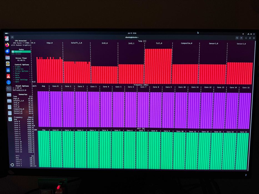Open the About control option
The image size is (259, 194).
[x=21, y=78]
